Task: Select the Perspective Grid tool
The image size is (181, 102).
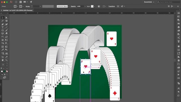Action: 6,43
